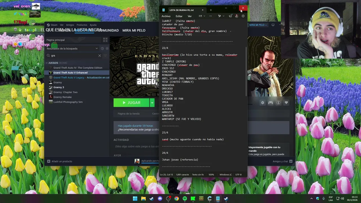Open Archivo menu in Notepad
361x203 pixels.
pos(166,16)
